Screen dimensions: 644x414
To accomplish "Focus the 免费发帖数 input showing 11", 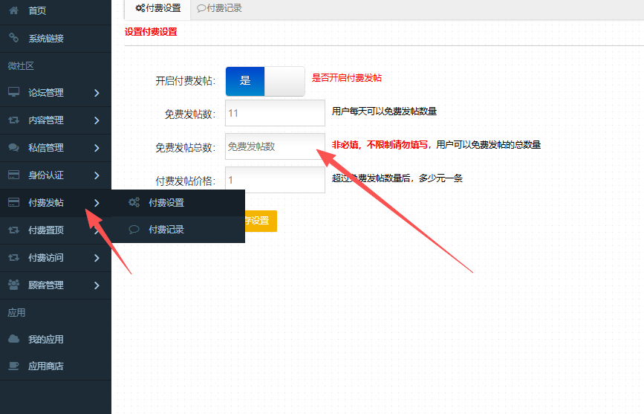I will pos(275,113).
